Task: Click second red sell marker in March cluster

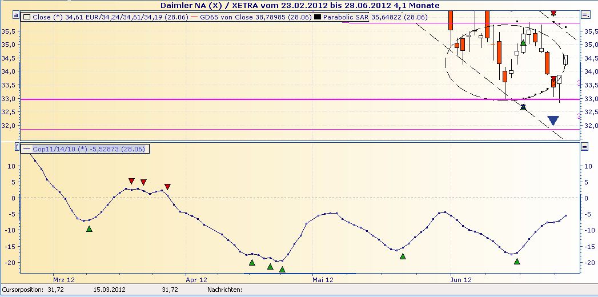Action: (x=144, y=182)
